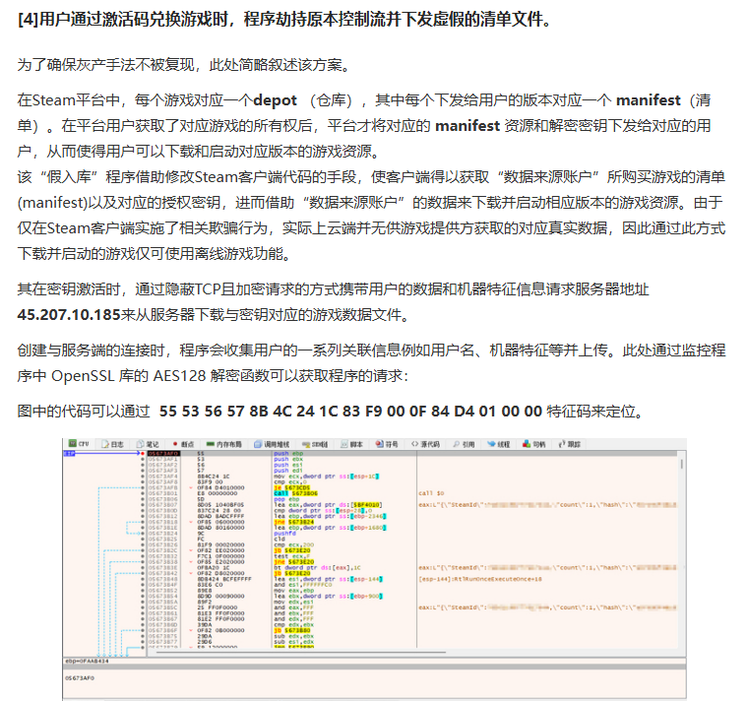
Task: Open the 内存布局 memory map tab
Action: pos(224,444)
